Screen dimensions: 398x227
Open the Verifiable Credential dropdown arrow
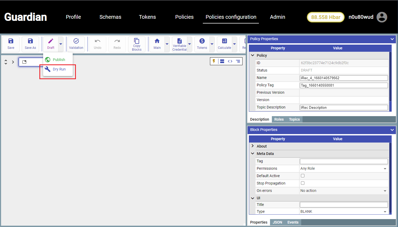[x=190, y=44]
